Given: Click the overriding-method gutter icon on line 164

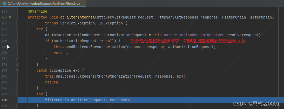Looking at the screenshot, I should point(11,17).
